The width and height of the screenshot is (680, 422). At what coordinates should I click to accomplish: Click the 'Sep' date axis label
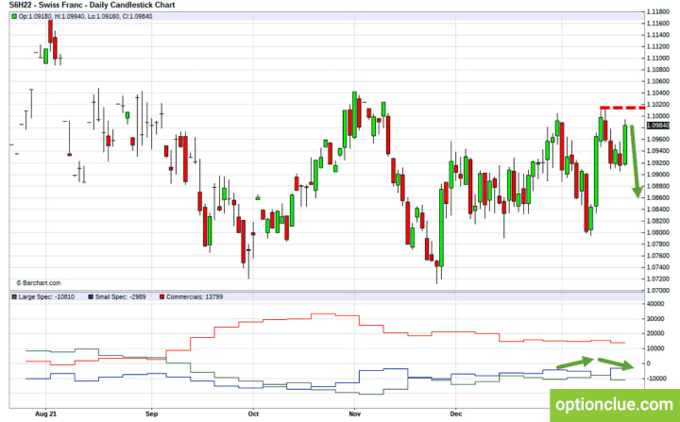(151, 414)
